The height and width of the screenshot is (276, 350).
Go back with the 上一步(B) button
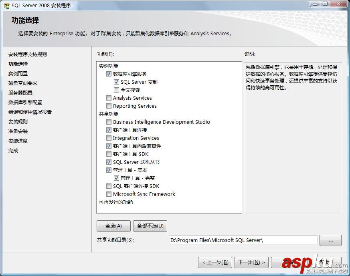point(215,262)
